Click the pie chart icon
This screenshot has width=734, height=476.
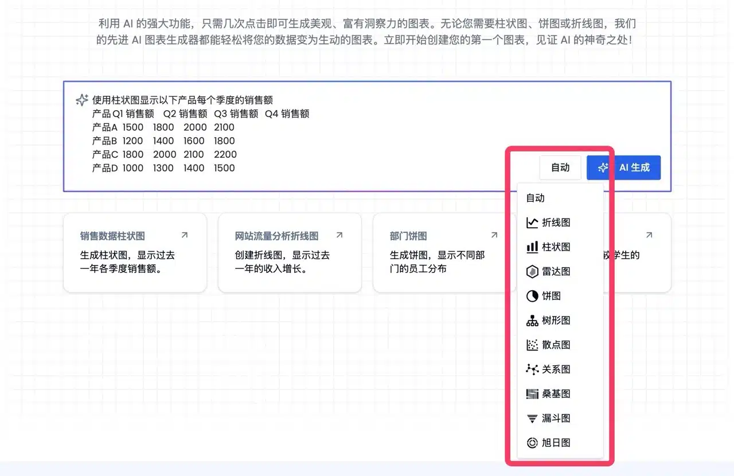coord(532,296)
